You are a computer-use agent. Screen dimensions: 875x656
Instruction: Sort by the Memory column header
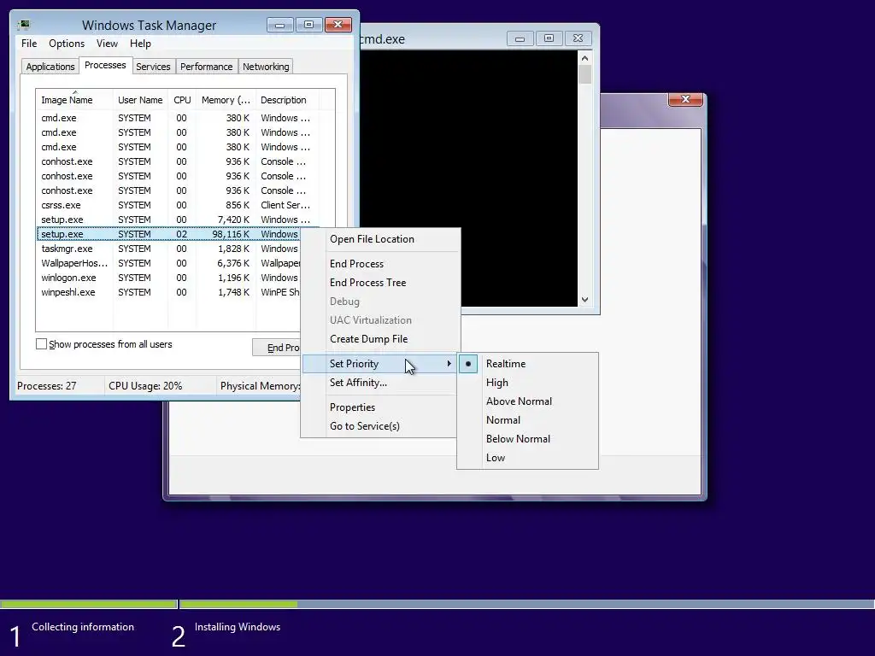[226, 100]
